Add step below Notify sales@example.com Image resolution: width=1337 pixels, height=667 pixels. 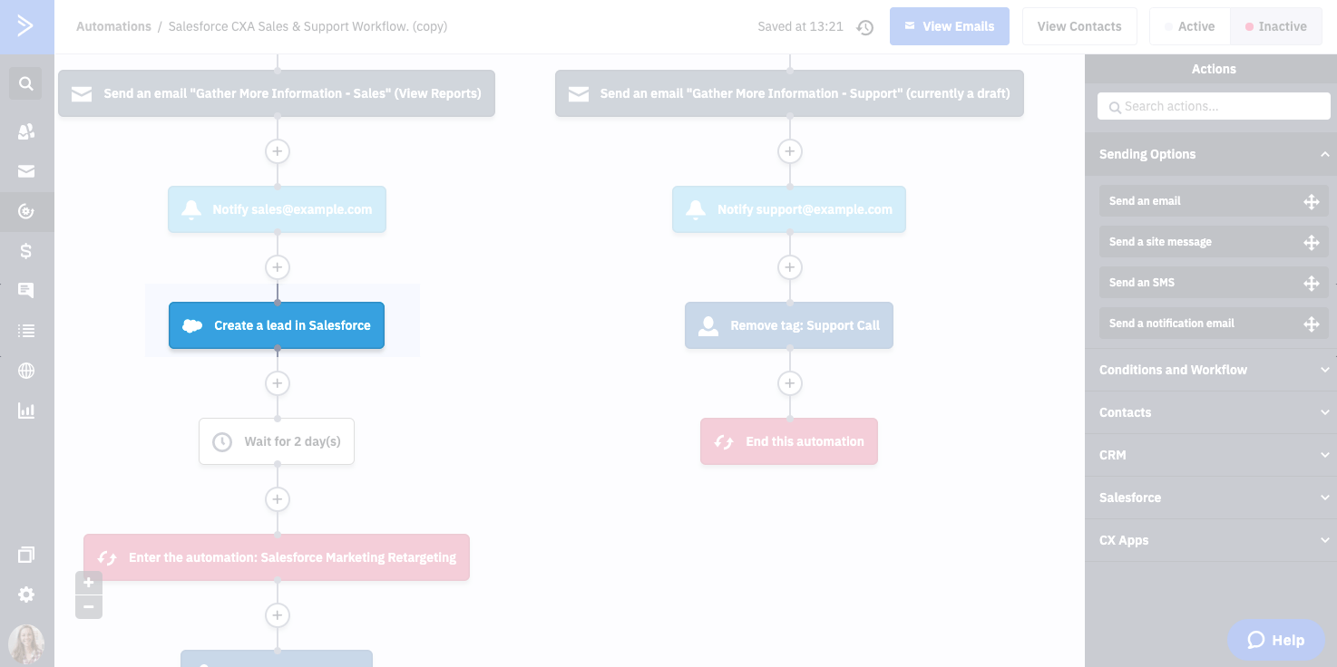coord(278,267)
